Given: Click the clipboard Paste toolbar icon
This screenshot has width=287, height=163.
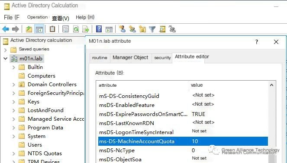Looking at the screenshot, I should click(x=52, y=29).
